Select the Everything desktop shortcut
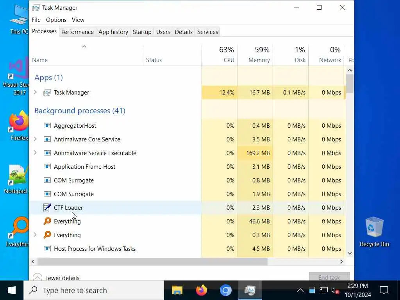400x300 pixels. 17,232
